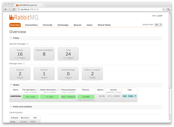Image resolution: width=174 pixels, height=127 pixels.
Task: Click the browser forward arrow
Action: tap(10, 9)
